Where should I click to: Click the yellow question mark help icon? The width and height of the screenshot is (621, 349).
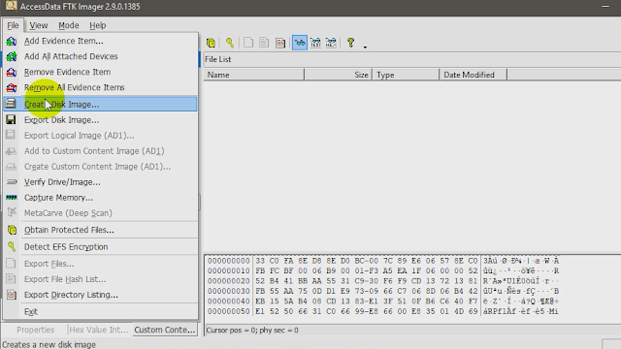350,43
